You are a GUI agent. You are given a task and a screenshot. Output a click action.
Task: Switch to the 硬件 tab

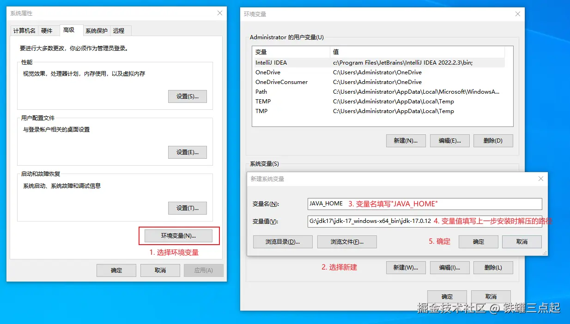[x=48, y=30]
